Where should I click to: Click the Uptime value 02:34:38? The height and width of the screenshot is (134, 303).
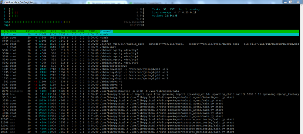[171, 16]
